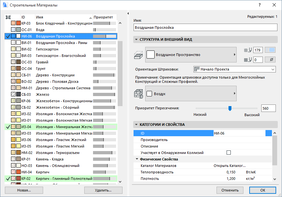Sort by the Приоритет column header
The width and height of the screenshot is (282, 197).
click(x=105, y=17)
